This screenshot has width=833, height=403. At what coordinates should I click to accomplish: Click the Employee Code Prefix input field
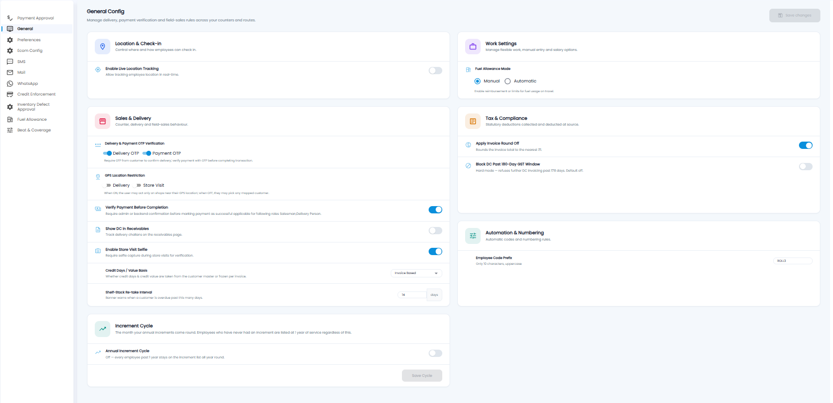point(793,261)
